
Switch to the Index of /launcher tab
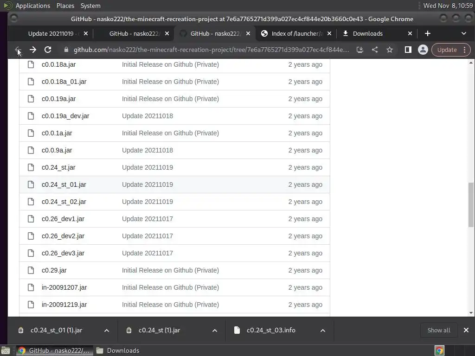click(x=296, y=33)
